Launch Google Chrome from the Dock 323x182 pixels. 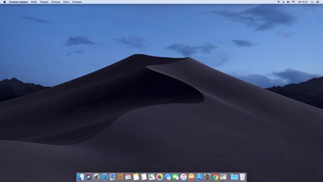pos(215,177)
